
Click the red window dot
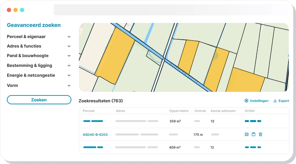[9, 10]
